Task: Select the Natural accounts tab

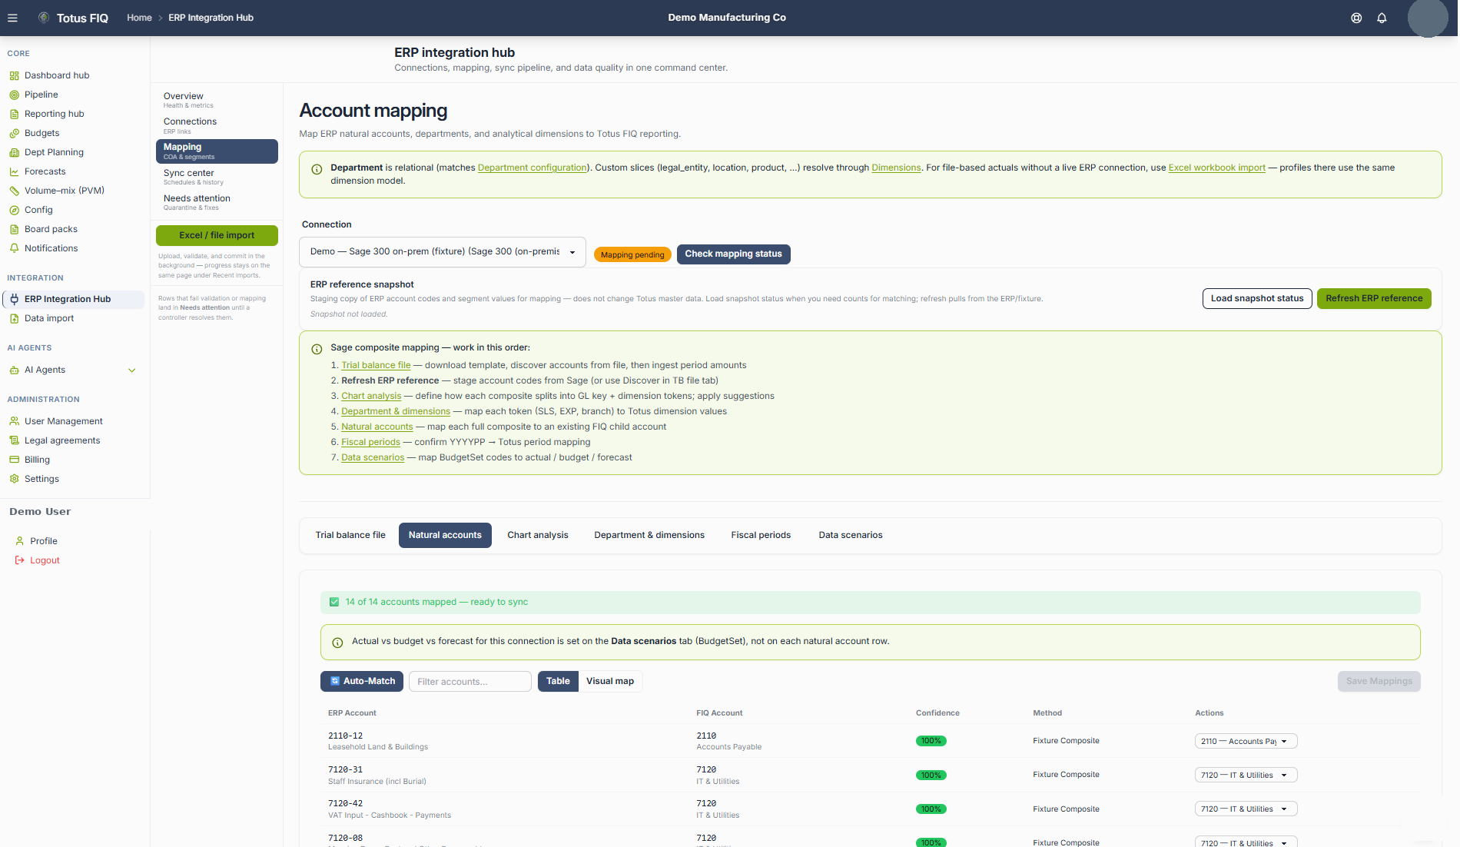Action: click(x=445, y=535)
